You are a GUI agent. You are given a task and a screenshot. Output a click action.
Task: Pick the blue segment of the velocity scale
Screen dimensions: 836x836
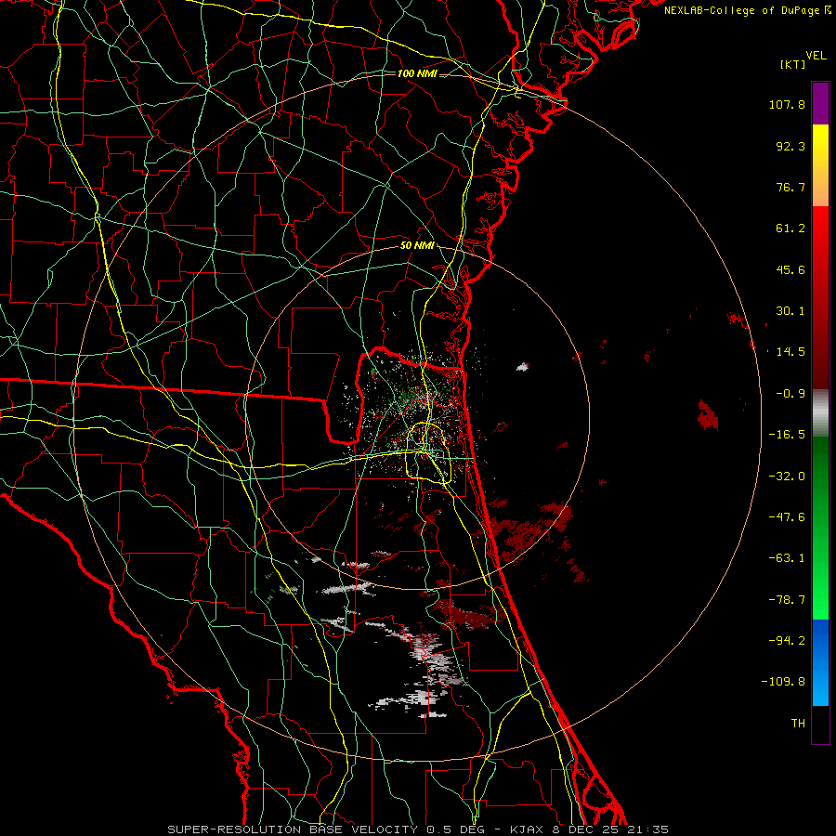coord(820,662)
